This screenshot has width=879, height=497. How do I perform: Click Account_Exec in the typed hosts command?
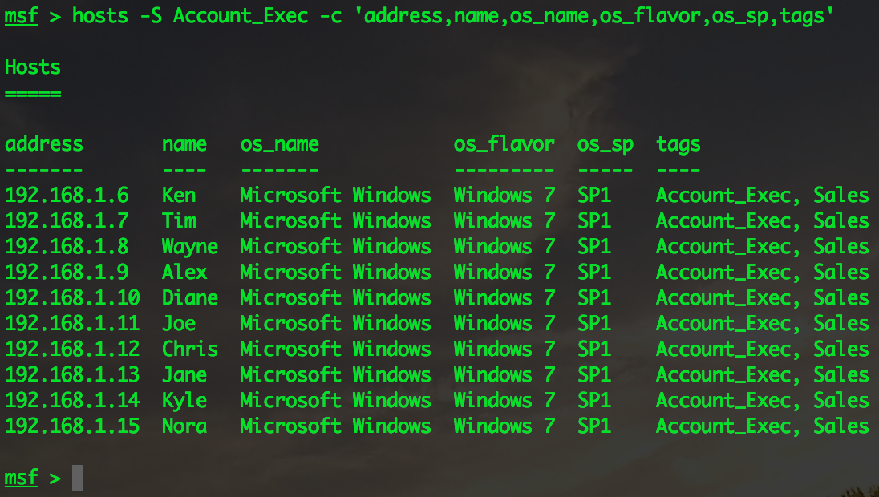[240, 16]
